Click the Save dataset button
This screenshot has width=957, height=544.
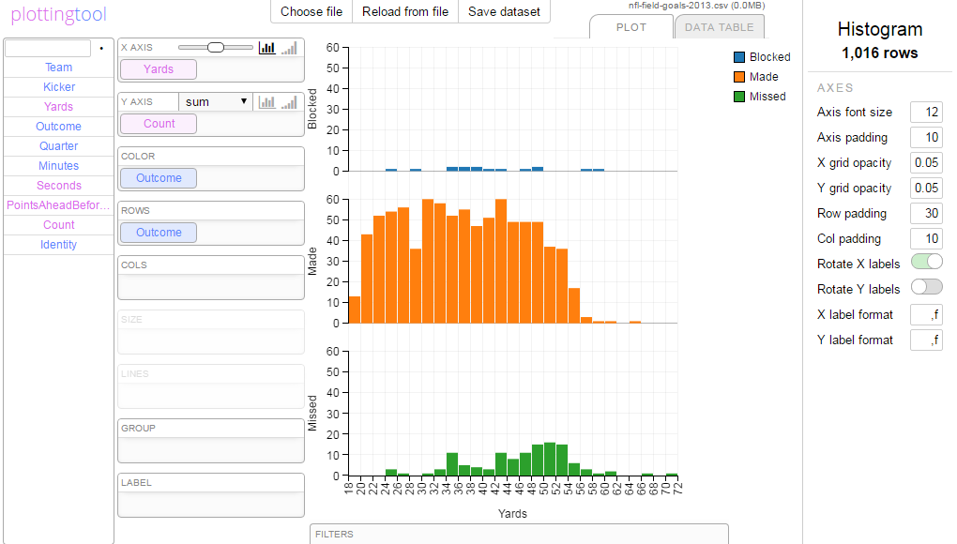(504, 12)
